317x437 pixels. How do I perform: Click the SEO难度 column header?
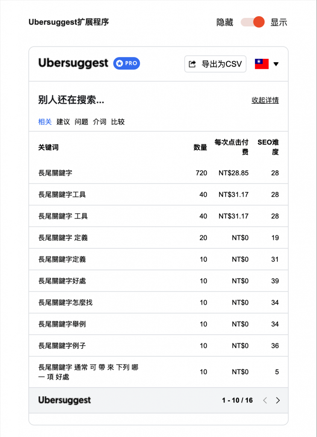[268, 147]
